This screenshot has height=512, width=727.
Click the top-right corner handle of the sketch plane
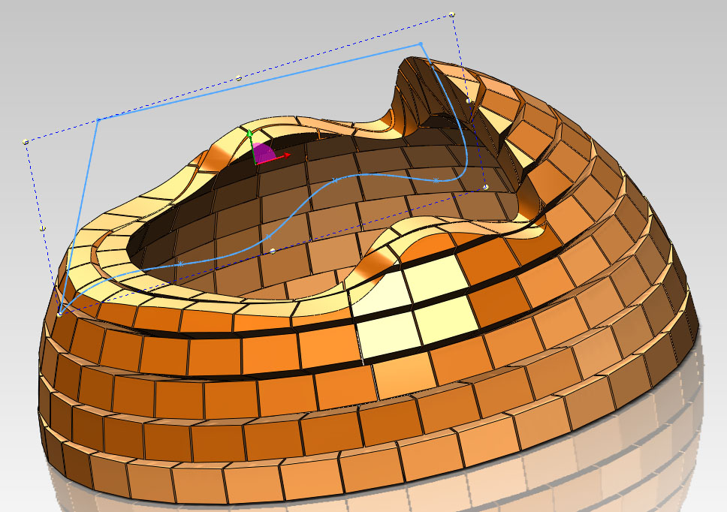click(x=452, y=14)
